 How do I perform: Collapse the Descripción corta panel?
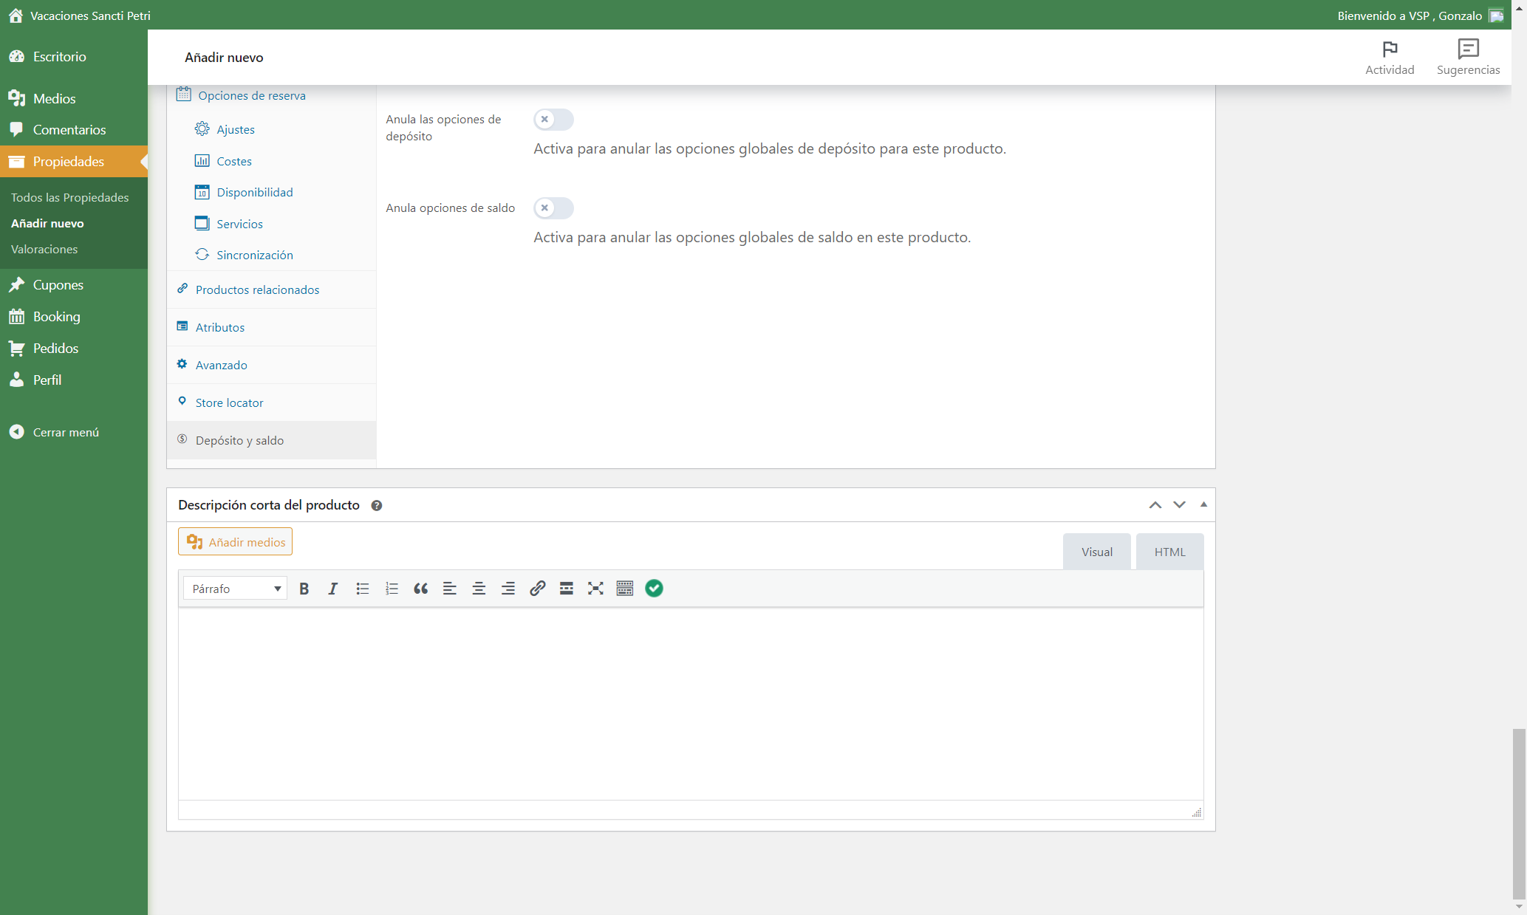[1203, 505]
